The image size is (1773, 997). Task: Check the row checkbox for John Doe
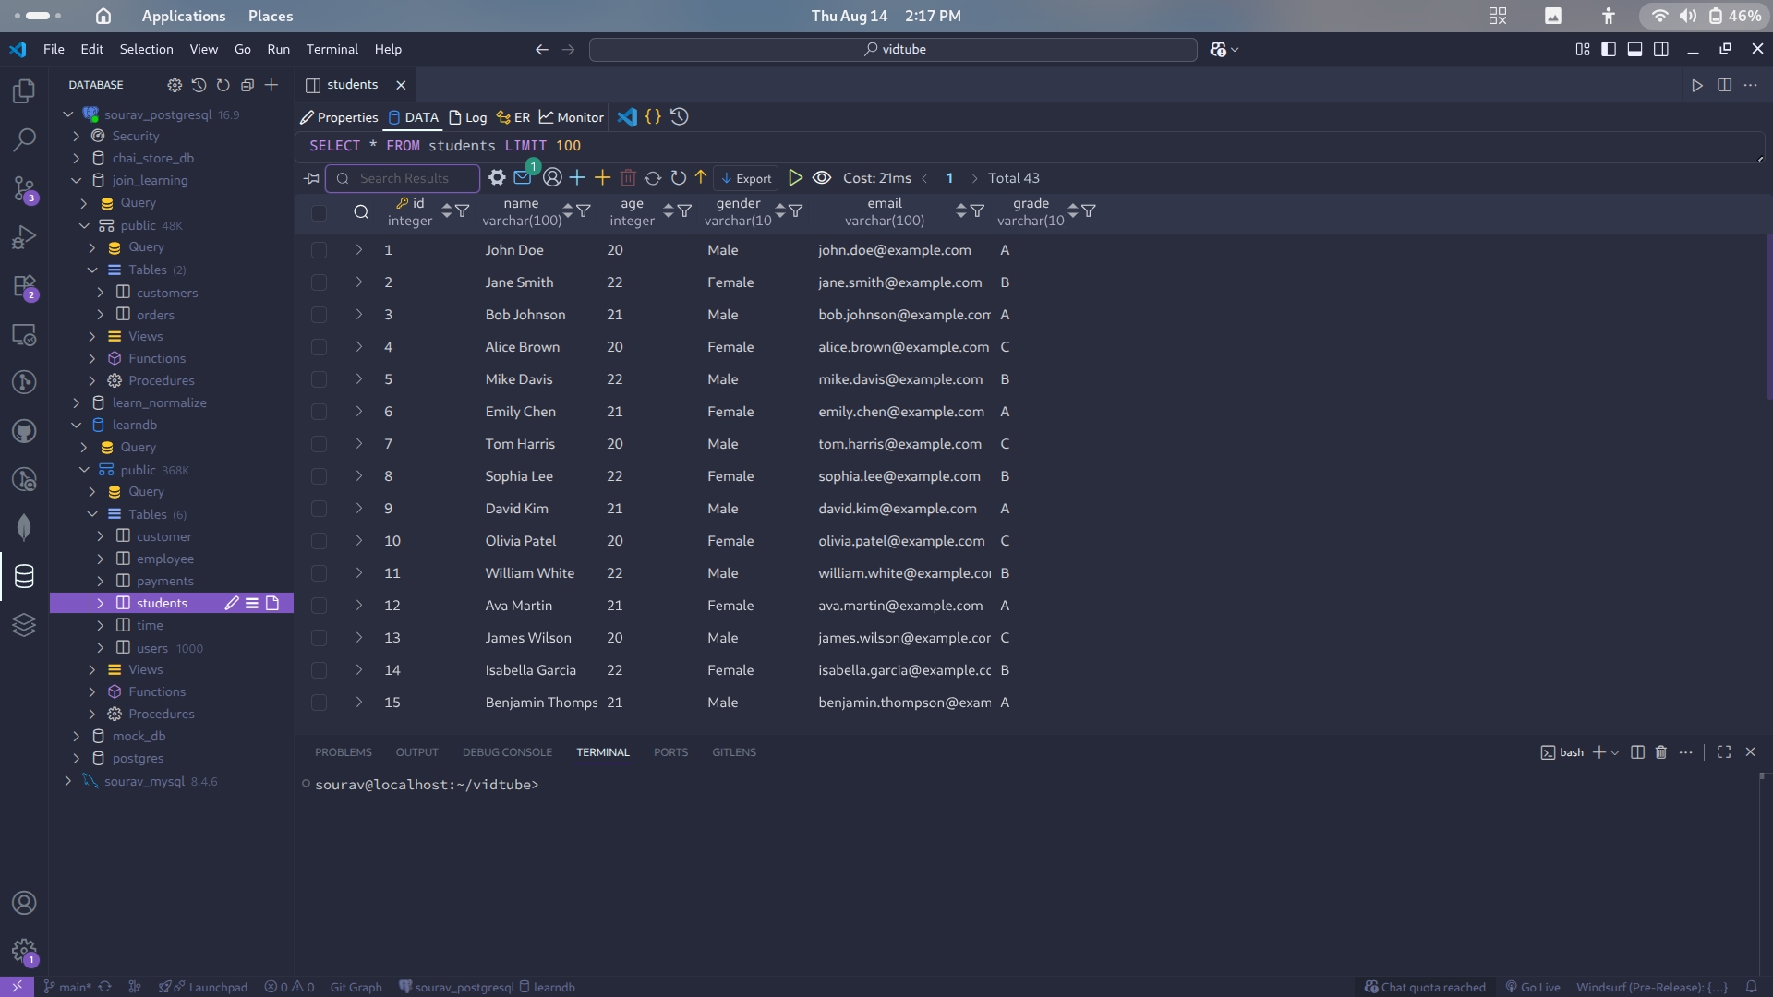(x=319, y=250)
